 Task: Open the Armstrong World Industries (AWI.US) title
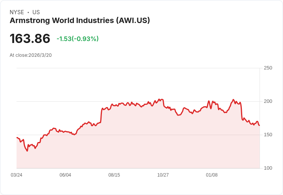click(x=80, y=21)
